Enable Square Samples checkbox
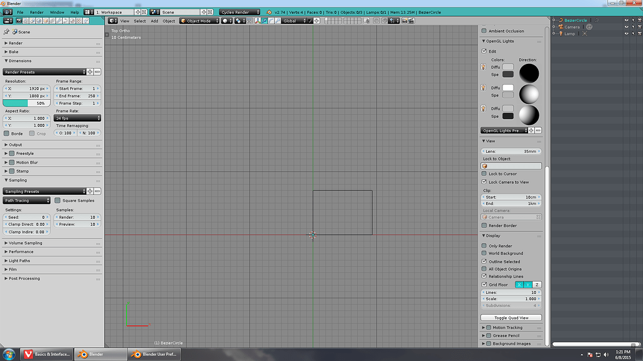This screenshot has height=361, width=643. (x=57, y=201)
